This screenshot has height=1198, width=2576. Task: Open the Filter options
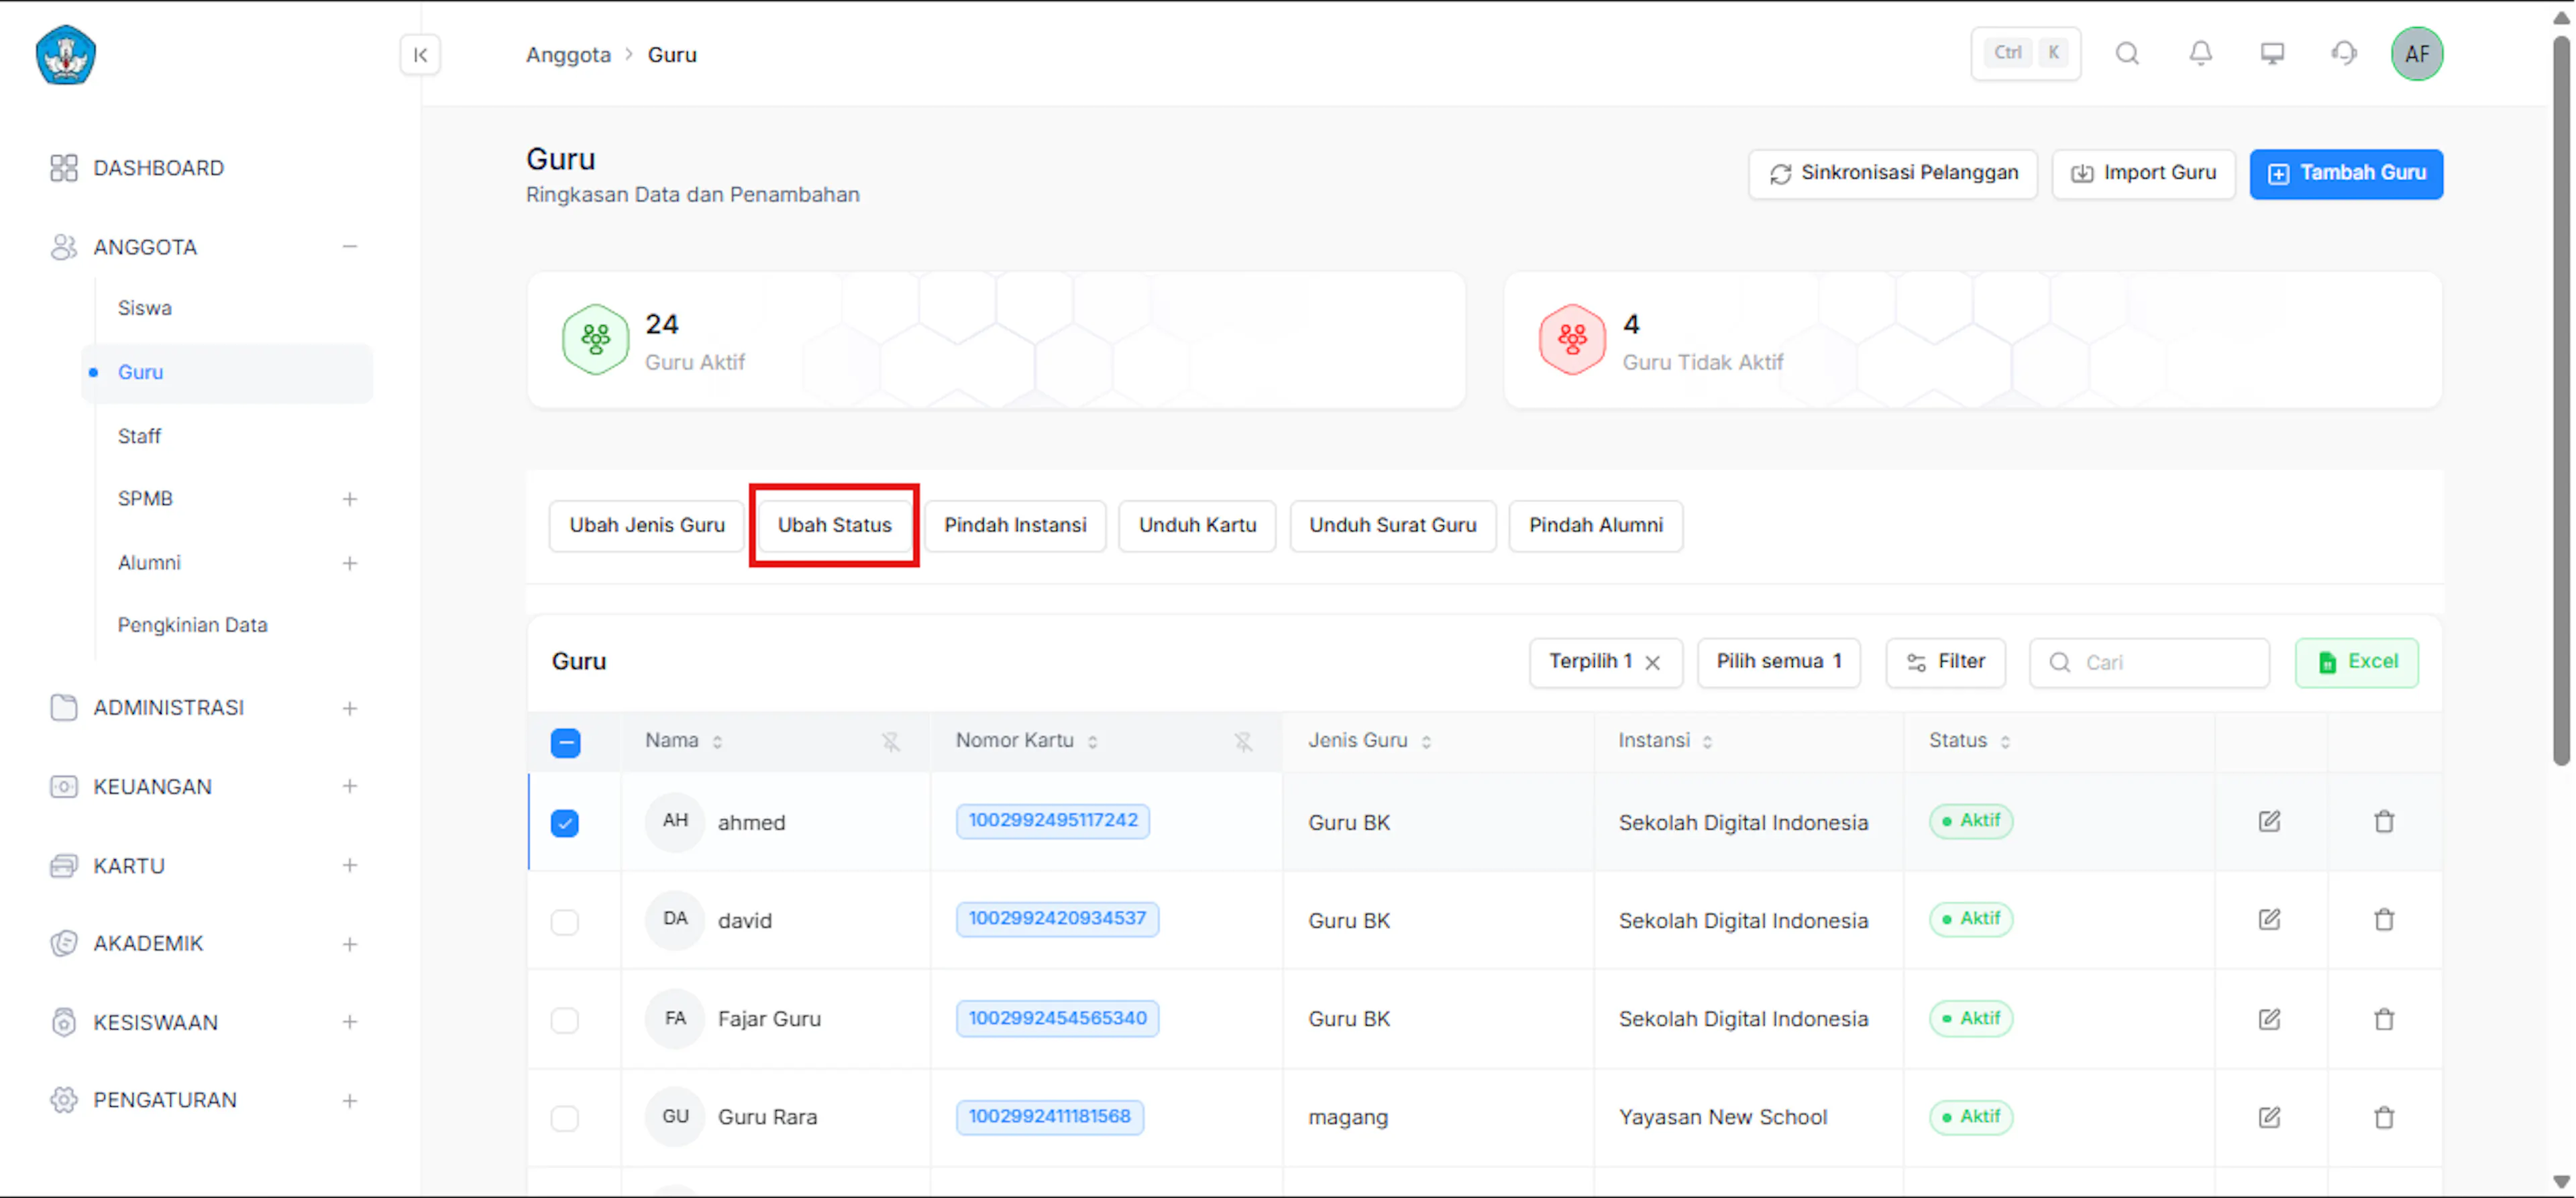tap(1945, 662)
